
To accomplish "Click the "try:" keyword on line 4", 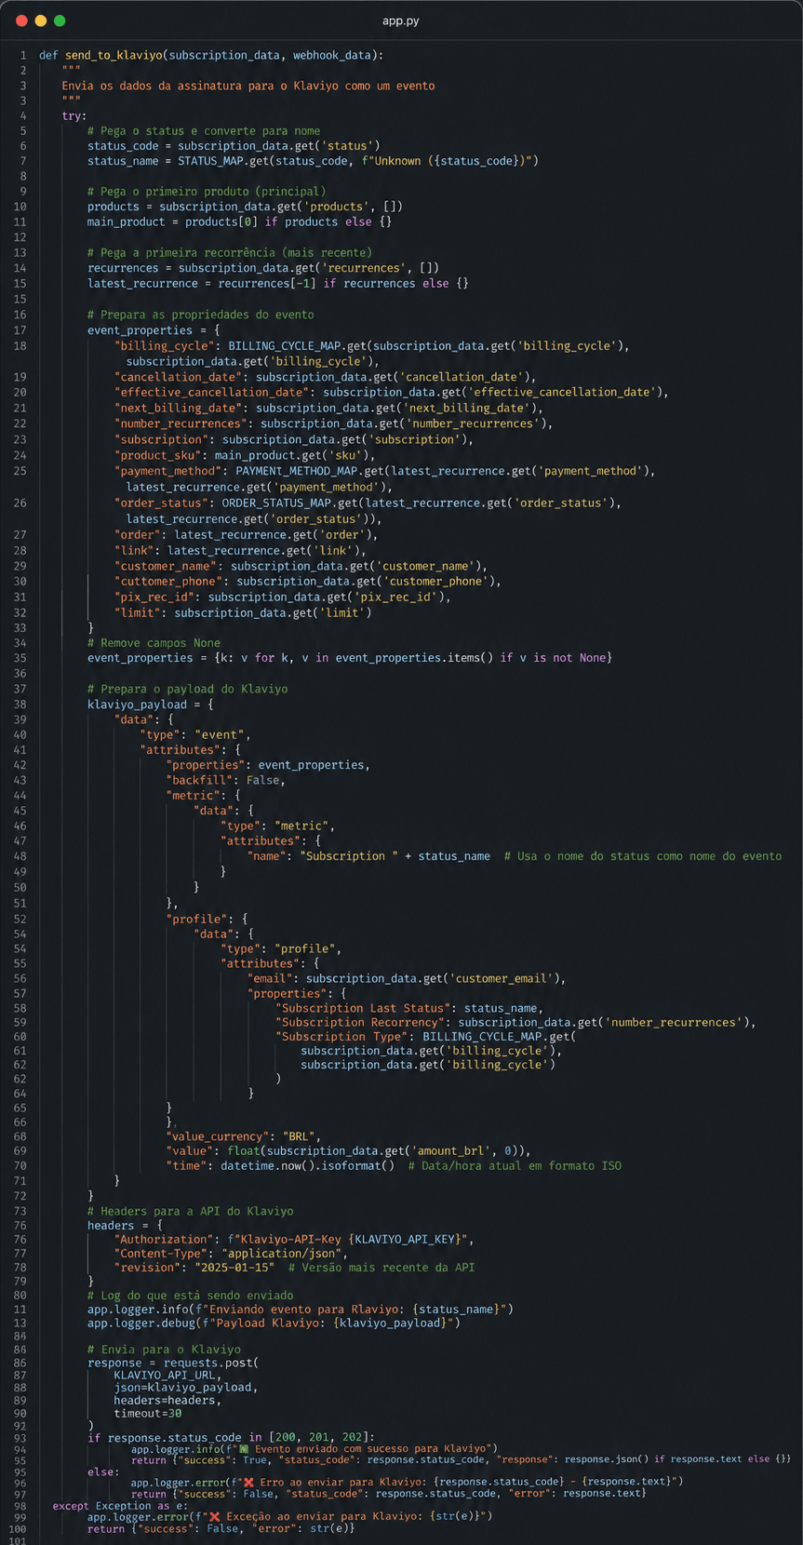I will (x=74, y=115).
